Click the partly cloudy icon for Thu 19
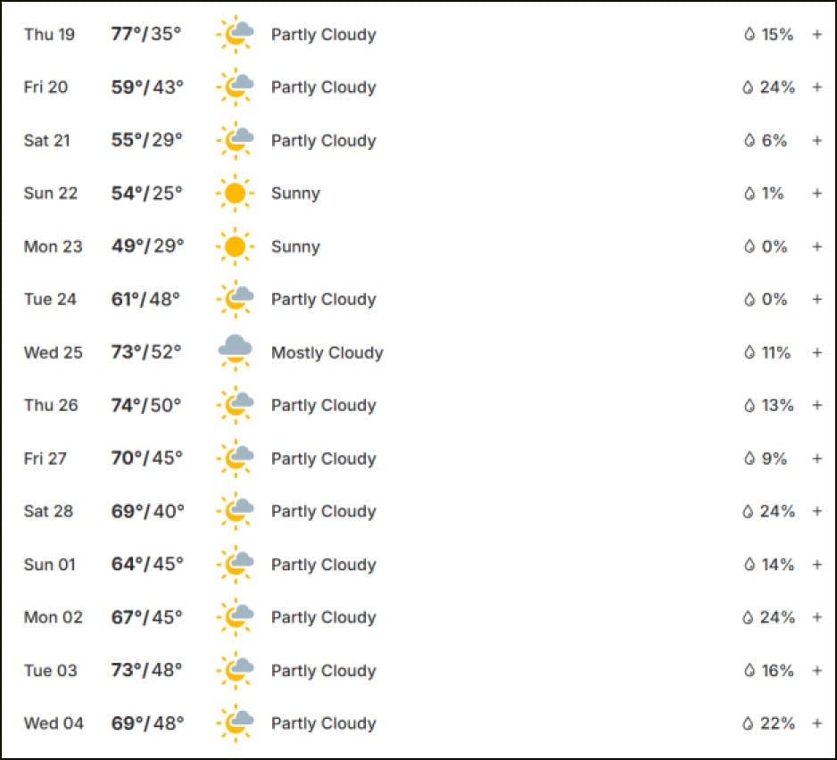Viewport: 837px width, 760px height. [236, 35]
